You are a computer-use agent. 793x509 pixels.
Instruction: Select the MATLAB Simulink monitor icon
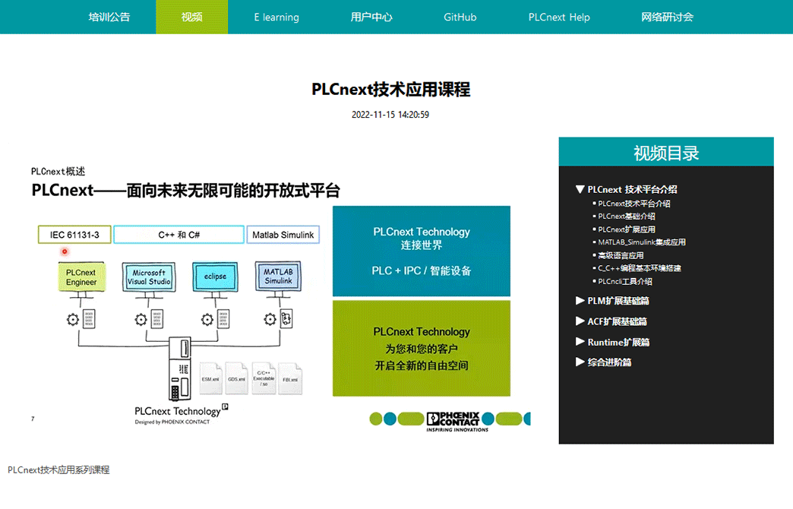click(278, 277)
